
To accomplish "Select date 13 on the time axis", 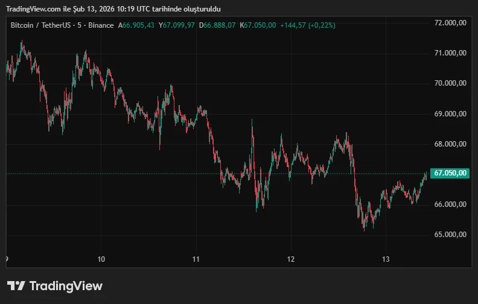I will tap(386, 259).
